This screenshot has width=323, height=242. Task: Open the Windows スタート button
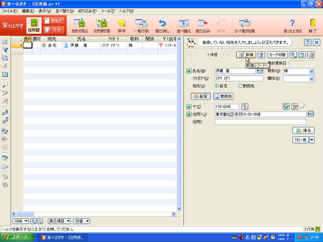[17, 237]
